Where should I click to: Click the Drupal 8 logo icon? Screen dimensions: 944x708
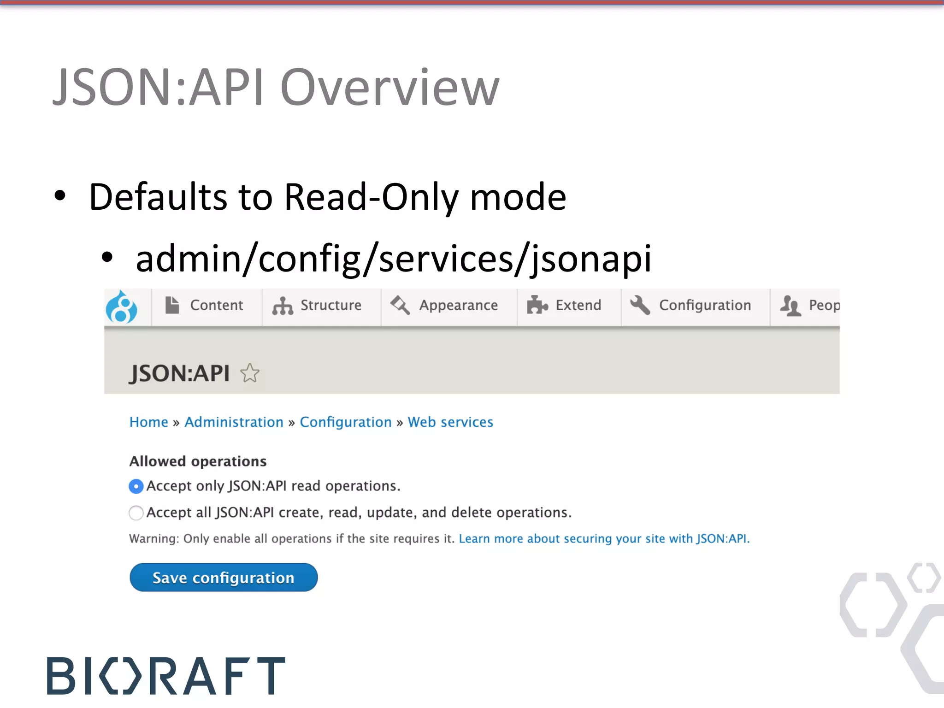[x=122, y=307]
